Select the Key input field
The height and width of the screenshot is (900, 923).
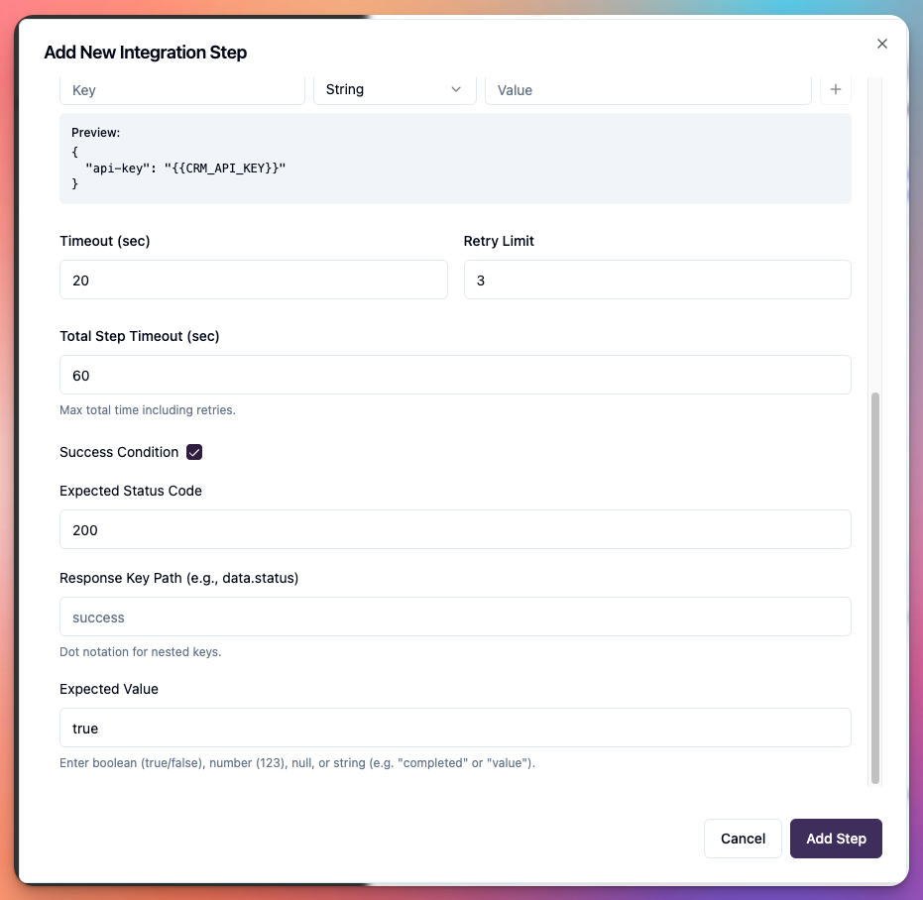(182, 89)
